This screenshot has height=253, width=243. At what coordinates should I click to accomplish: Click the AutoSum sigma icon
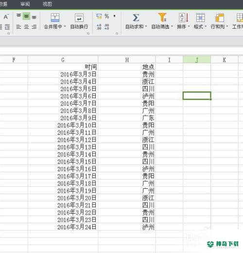point(136,18)
